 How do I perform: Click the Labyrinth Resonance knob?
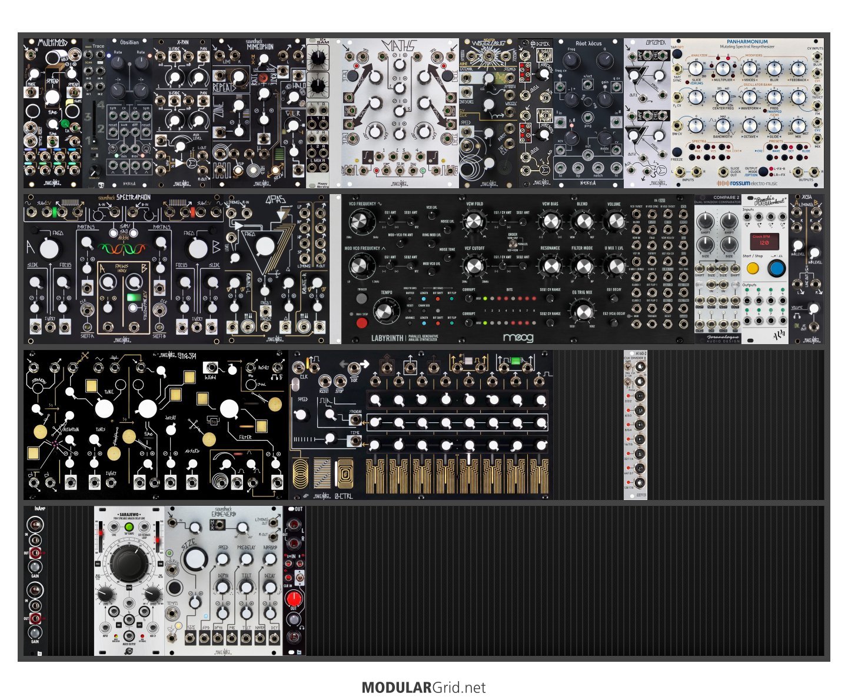click(x=551, y=266)
